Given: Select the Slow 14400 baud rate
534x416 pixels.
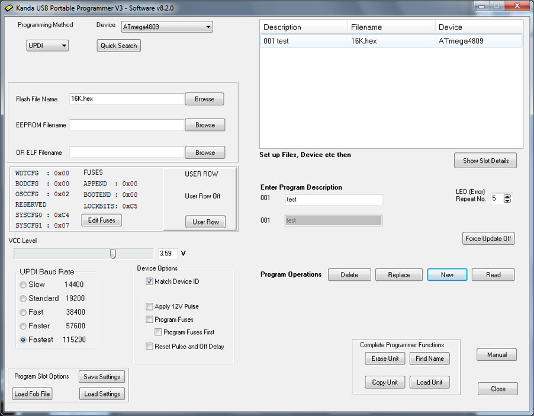Looking at the screenshot, I should (x=23, y=284).
